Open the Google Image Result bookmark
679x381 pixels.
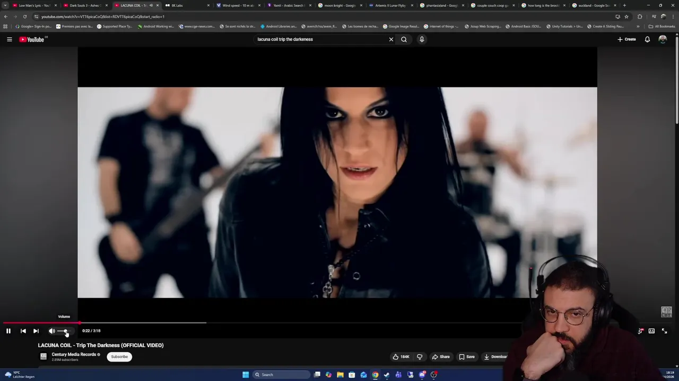pos(401,26)
